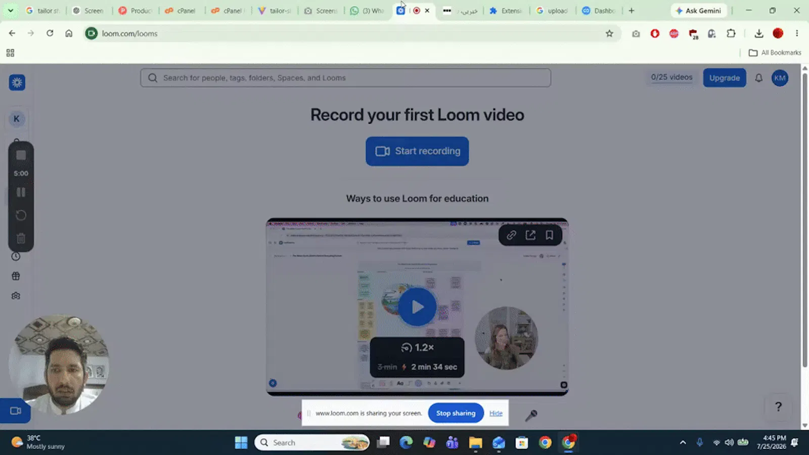Image resolution: width=809 pixels, height=455 pixels.
Task: Click the blue camera button at bottom left
Action: (x=15, y=411)
